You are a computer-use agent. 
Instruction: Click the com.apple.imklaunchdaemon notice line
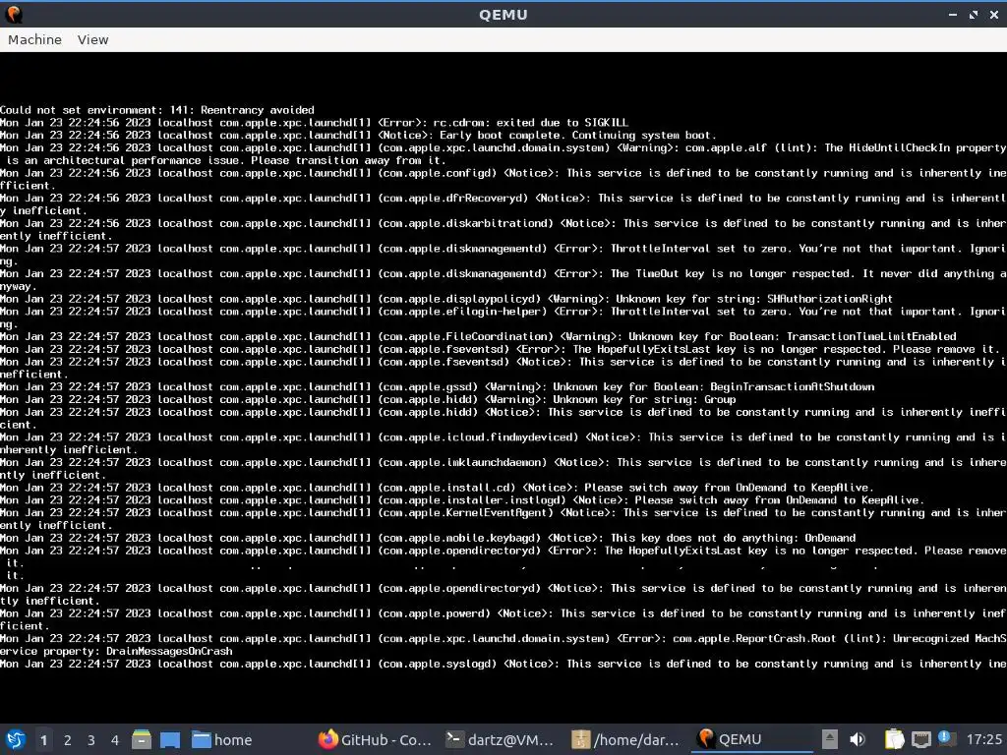[503, 469]
